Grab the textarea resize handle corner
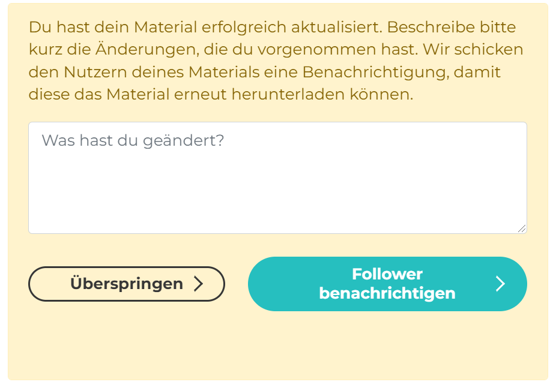The width and height of the screenshot is (556, 385). (521, 228)
